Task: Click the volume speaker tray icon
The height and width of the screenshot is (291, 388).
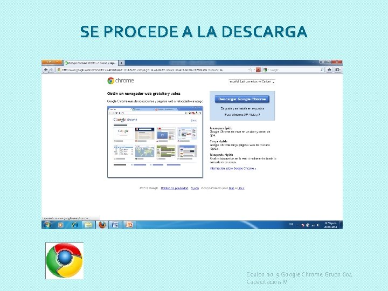Action: pyautogui.click(x=318, y=225)
